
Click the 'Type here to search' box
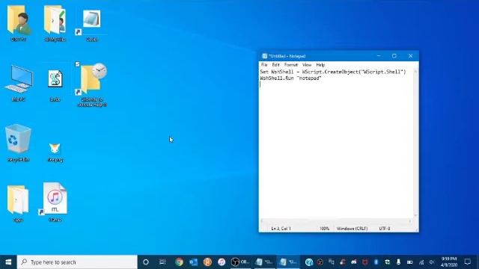coord(77,262)
